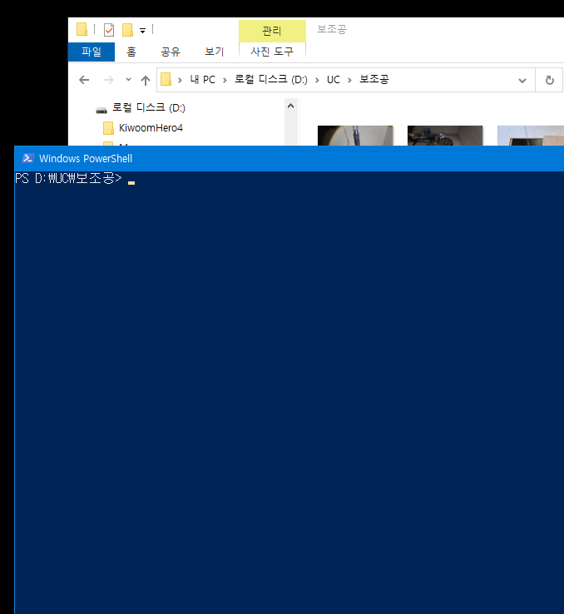Select the 사진 도구 tab

click(x=272, y=52)
